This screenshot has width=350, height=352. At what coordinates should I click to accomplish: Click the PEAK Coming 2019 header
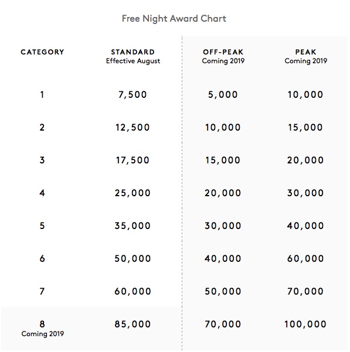(306, 56)
